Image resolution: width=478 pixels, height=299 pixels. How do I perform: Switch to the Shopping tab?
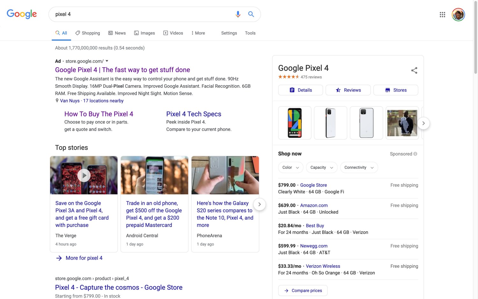pyautogui.click(x=88, y=33)
